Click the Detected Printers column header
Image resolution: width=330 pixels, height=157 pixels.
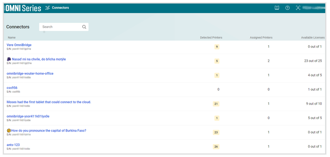[x=211, y=38]
